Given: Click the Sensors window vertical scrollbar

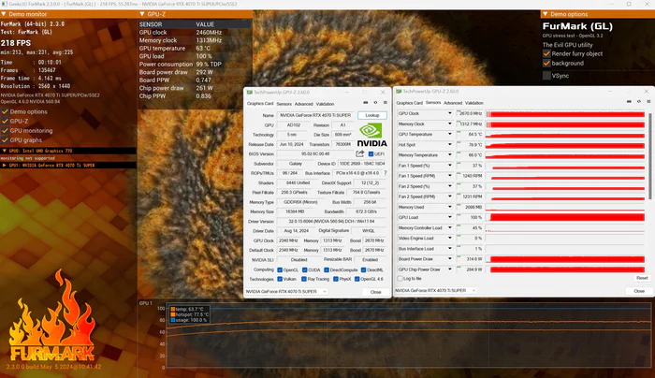Looking at the screenshot, I should [649, 154].
